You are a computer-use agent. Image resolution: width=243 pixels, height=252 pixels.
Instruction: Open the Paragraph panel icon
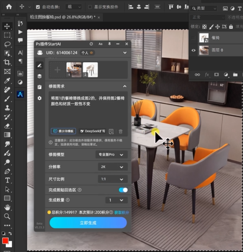[20, 61]
